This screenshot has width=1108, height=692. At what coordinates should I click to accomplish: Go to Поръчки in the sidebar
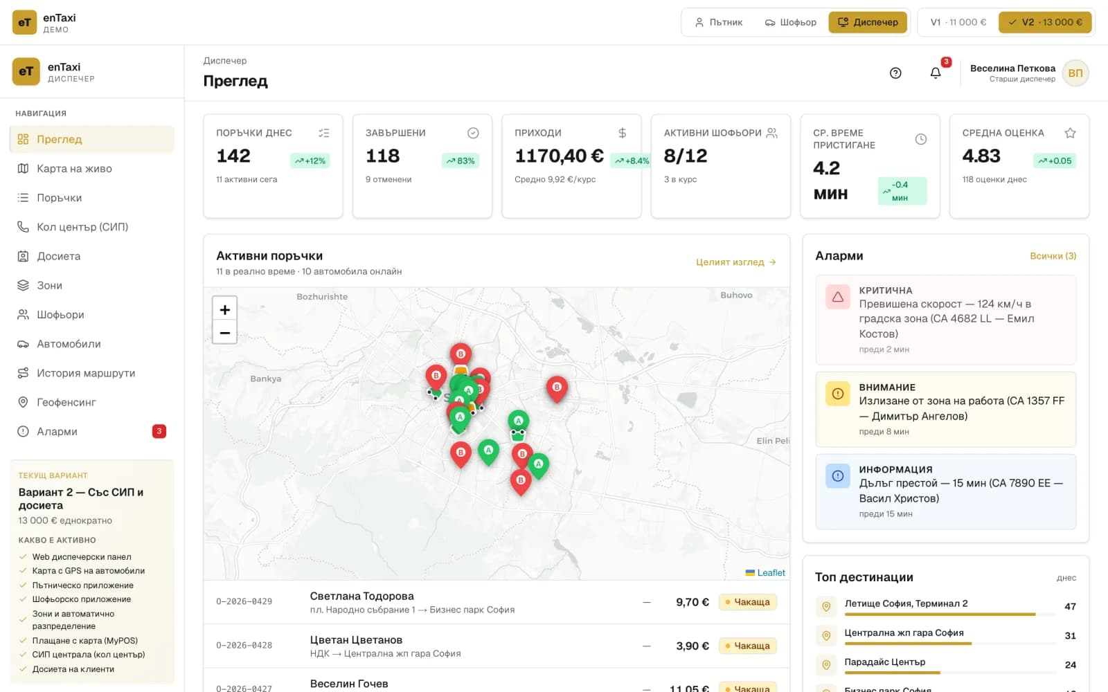[x=91, y=198]
